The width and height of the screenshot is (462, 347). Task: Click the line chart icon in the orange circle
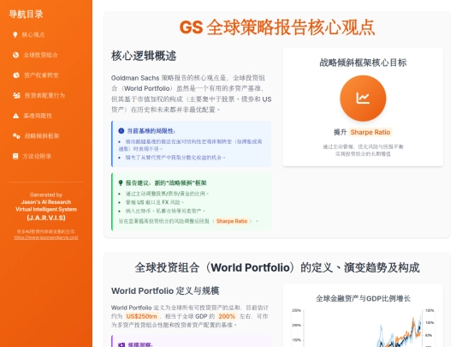click(363, 99)
